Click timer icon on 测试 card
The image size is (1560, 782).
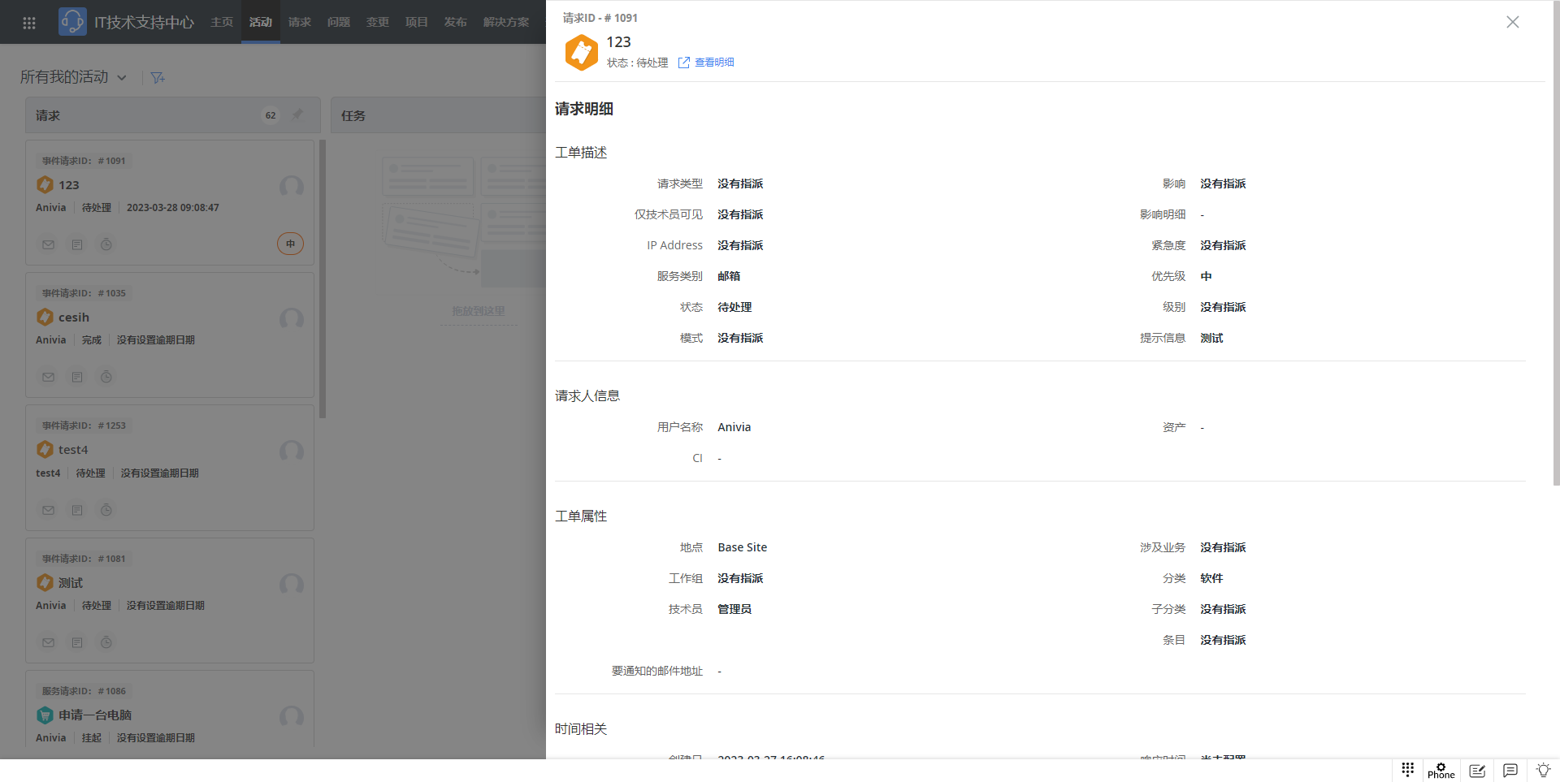click(x=106, y=642)
